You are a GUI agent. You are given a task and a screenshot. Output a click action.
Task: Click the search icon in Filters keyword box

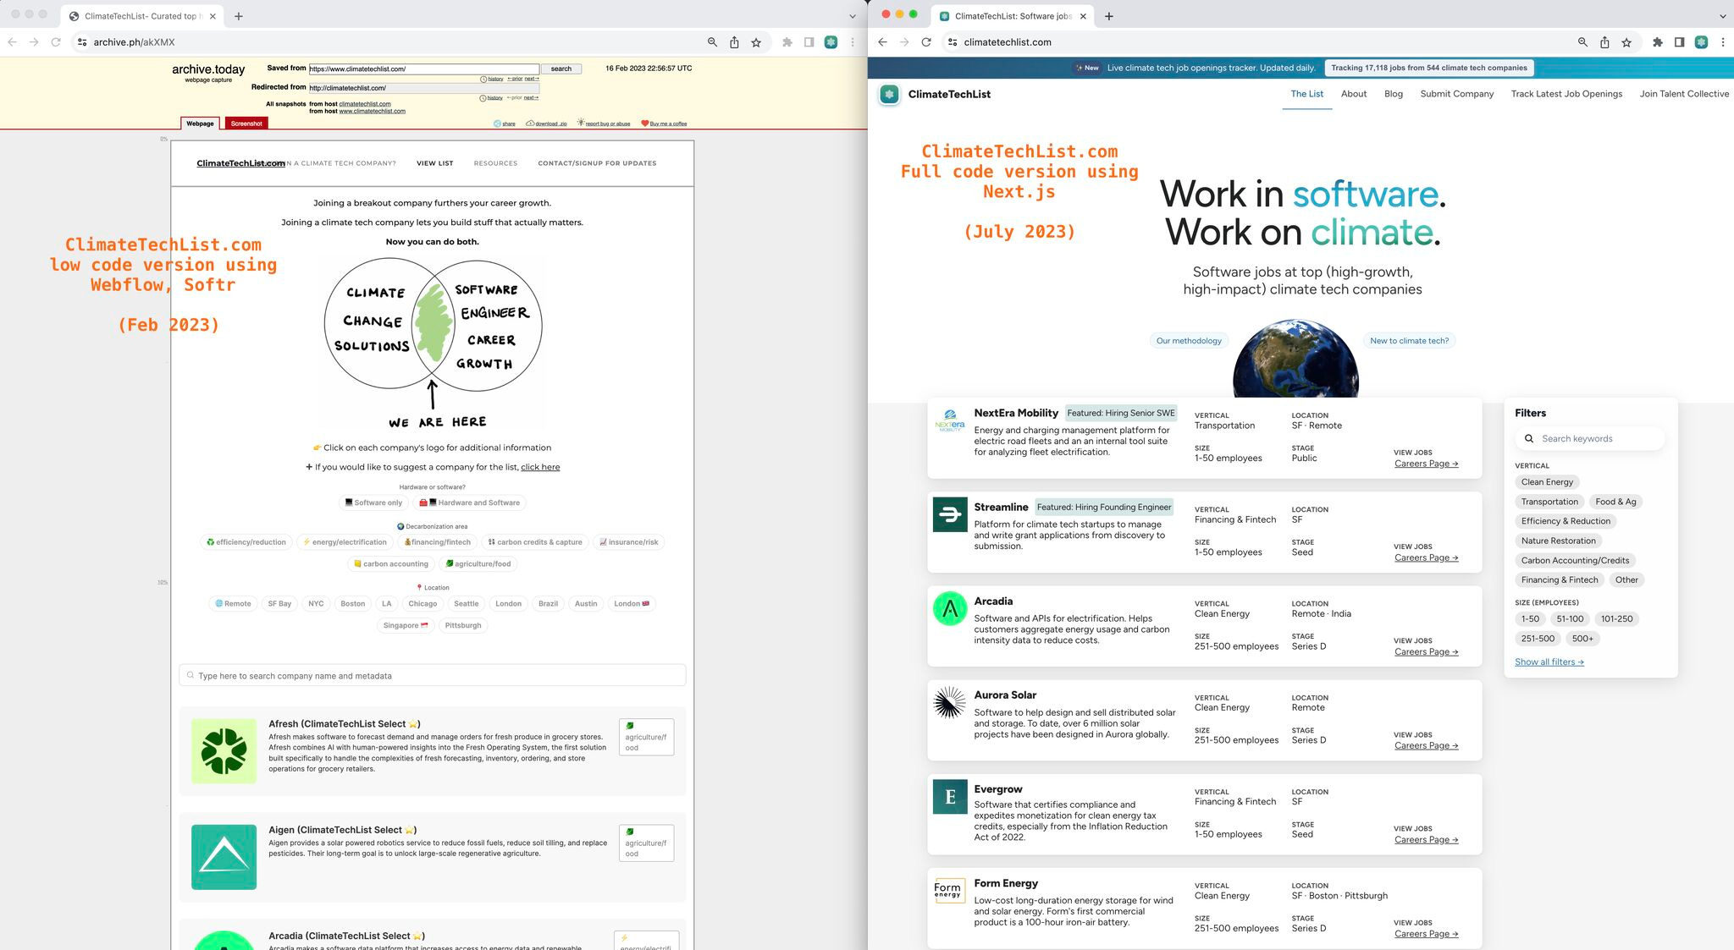(x=1529, y=438)
